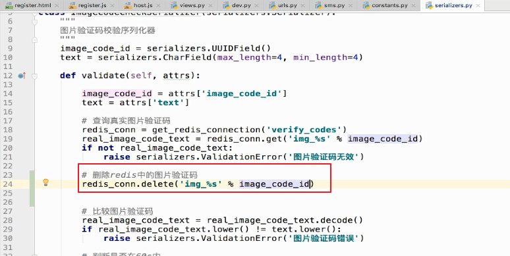Click the 'verify_codes' string literal
This screenshot has height=256, width=510.
(x=304, y=130)
